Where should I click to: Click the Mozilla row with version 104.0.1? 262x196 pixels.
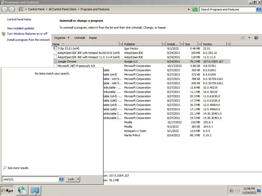coord(166,127)
